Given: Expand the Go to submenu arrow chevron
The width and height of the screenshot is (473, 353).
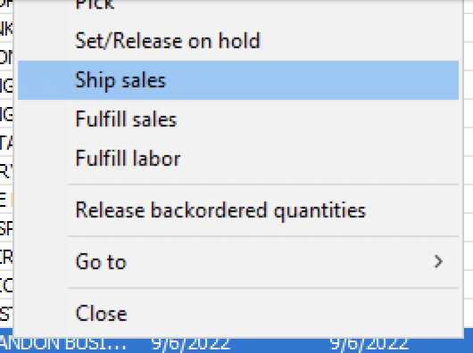Looking at the screenshot, I should coord(438,261).
